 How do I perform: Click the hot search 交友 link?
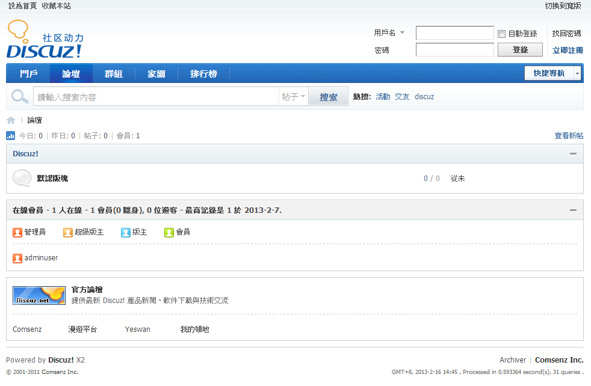coord(402,97)
